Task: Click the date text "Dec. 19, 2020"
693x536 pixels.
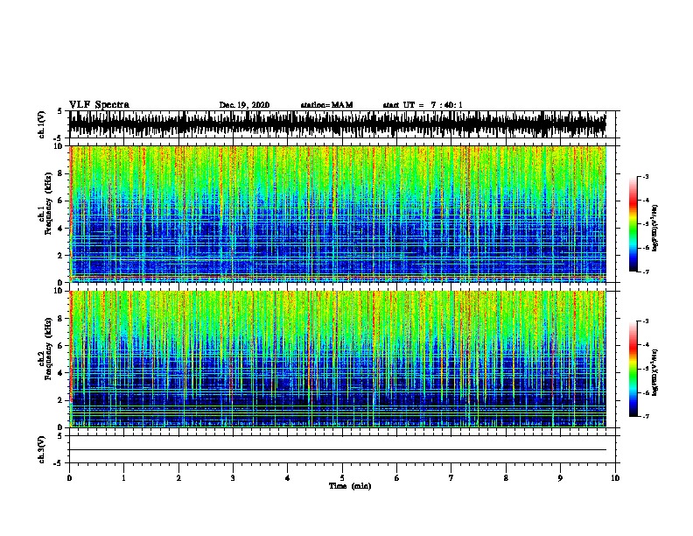Action: [x=244, y=105]
